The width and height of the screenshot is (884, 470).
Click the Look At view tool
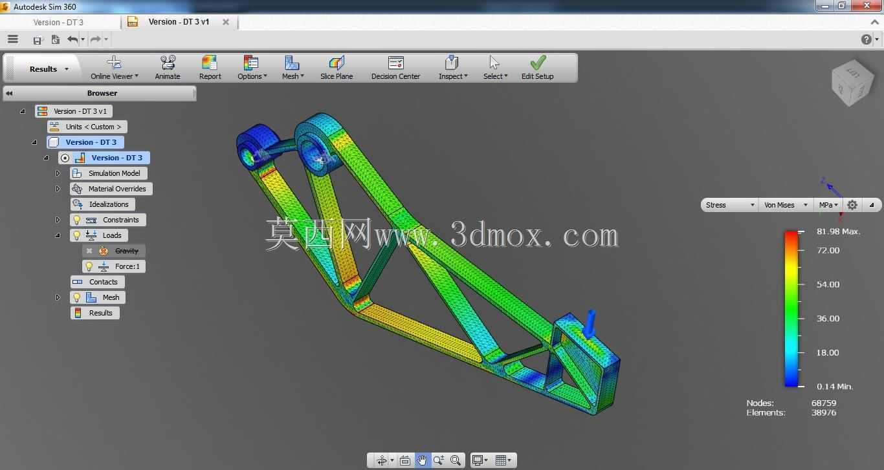(405, 460)
